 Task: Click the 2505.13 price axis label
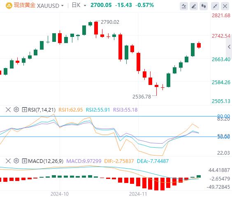tap(221, 101)
